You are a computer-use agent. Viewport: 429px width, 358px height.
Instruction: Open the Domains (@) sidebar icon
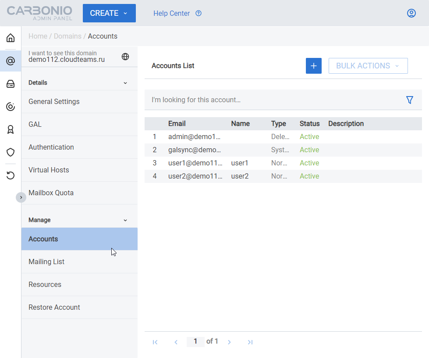[x=11, y=61]
